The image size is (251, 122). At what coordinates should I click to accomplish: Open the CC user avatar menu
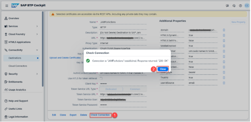(x=247, y=6)
